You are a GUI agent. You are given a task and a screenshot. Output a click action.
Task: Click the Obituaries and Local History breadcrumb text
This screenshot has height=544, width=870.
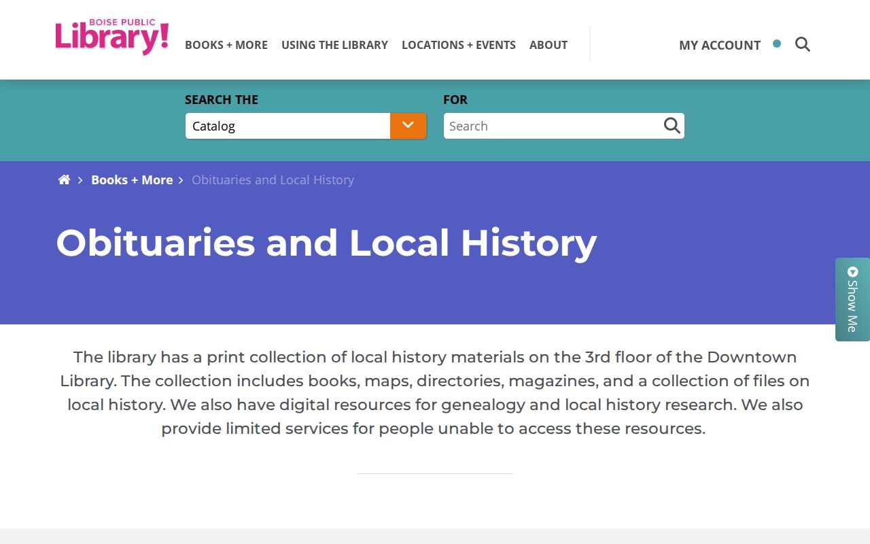coord(273,180)
